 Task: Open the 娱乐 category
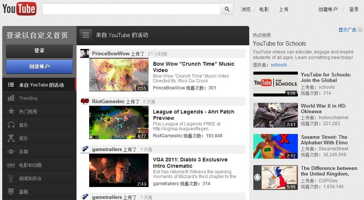pos(39,138)
